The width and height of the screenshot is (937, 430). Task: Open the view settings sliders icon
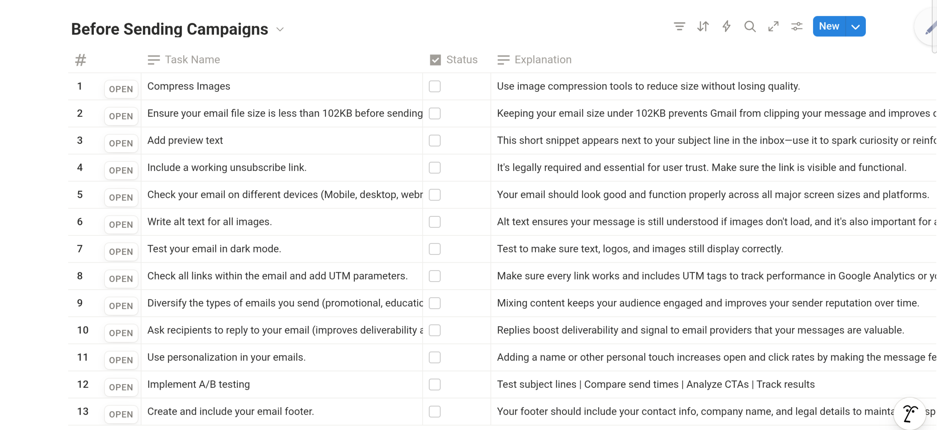pyautogui.click(x=797, y=26)
